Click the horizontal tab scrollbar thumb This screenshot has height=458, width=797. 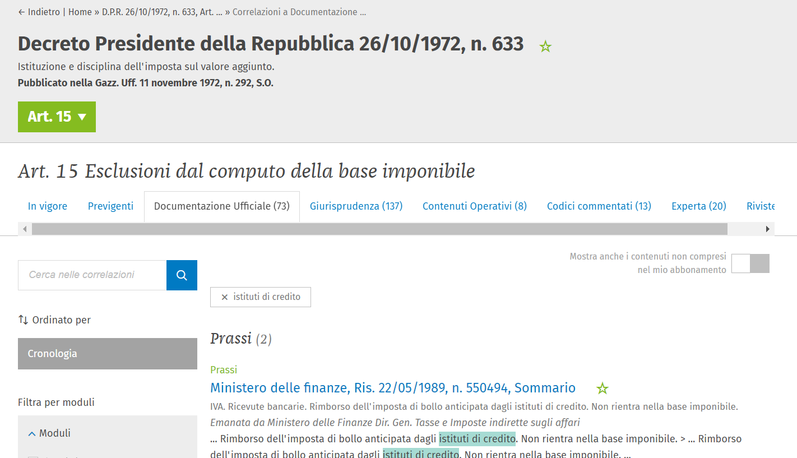[379, 229]
